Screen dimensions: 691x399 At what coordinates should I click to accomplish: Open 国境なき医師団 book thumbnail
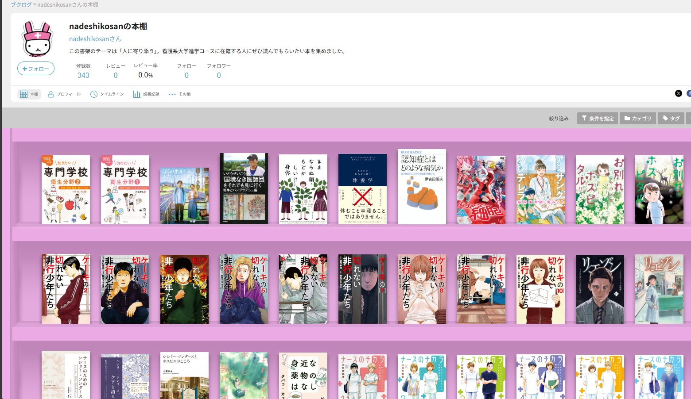pyautogui.click(x=244, y=188)
